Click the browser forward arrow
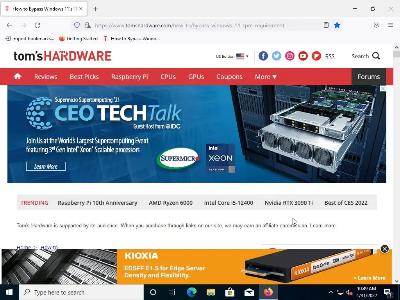This screenshot has width=400, height=300. 23,25
